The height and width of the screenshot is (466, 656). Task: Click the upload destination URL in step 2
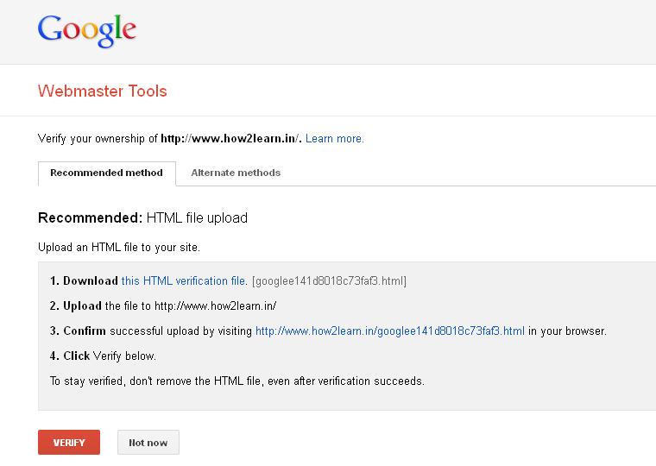tap(216, 305)
